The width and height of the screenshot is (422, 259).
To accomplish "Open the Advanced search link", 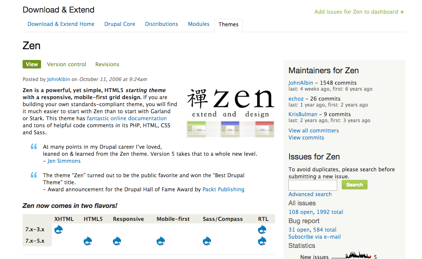I will [x=310, y=194].
